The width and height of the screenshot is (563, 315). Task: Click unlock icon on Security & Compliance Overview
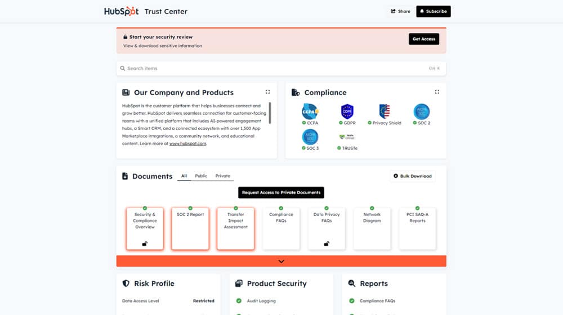pos(145,244)
